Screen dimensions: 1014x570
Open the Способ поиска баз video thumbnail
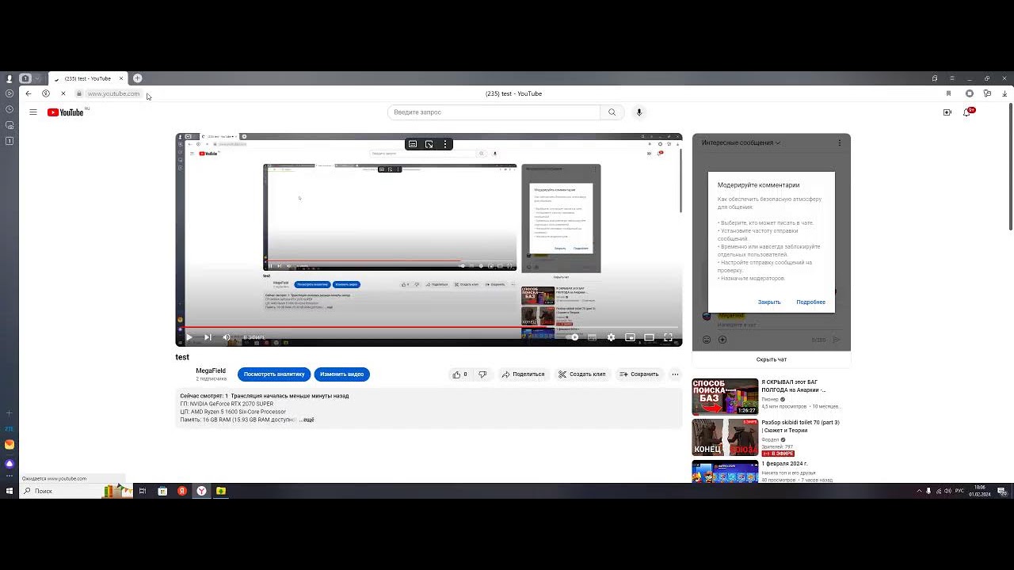click(x=725, y=397)
